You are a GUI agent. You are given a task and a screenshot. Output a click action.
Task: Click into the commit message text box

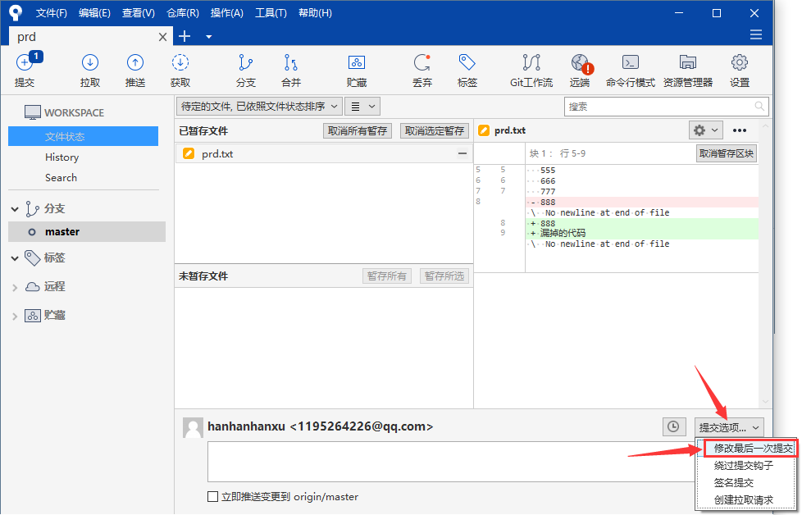(x=451, y=462)
